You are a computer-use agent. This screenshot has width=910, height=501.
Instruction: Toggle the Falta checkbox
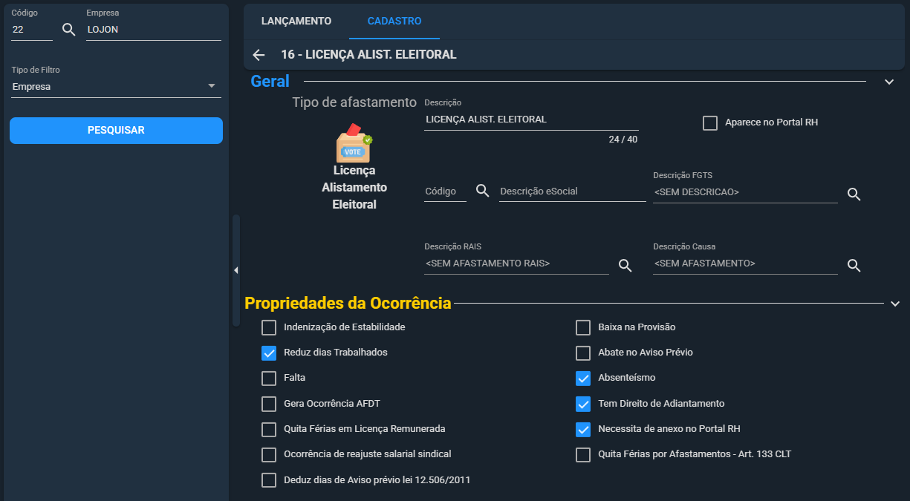click(269, 379)
